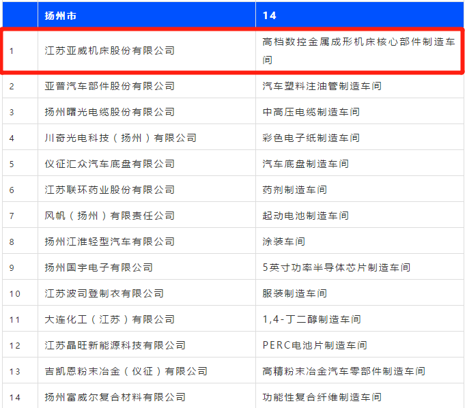
Task: Click workshop 服装制造车间
Action: pyautogui.click(x=295, y=293)
